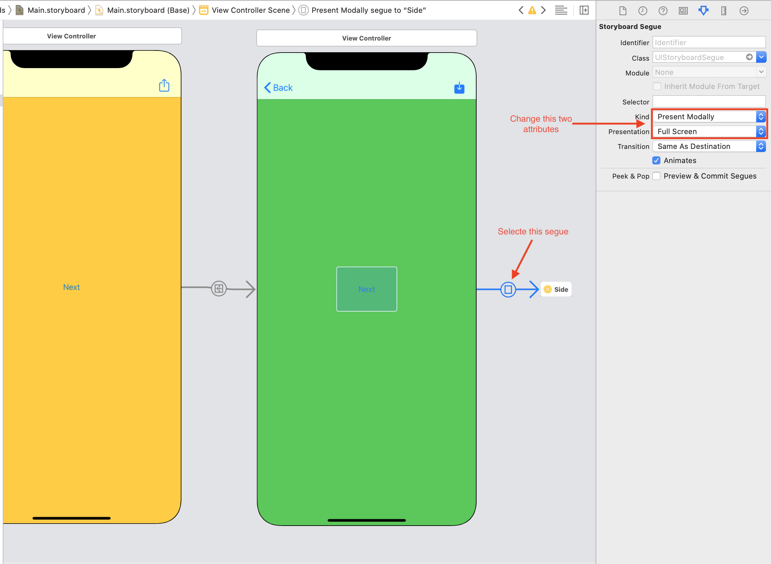The height and width of the screenshot is (564, 771).
Task: Click the Back button on green view controller
Action: pos(278,87)
